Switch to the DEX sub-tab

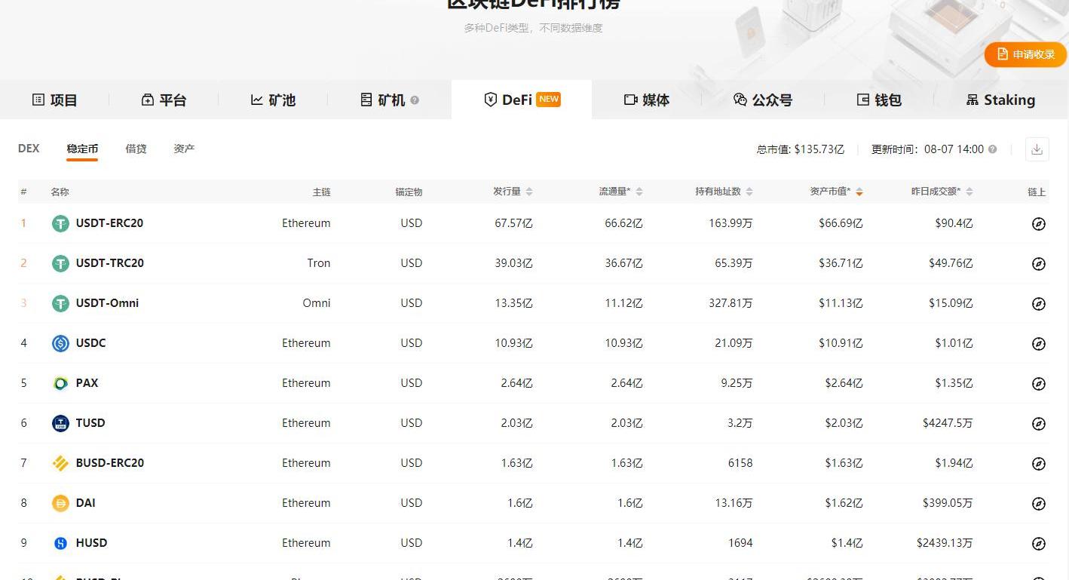[29, 149]
